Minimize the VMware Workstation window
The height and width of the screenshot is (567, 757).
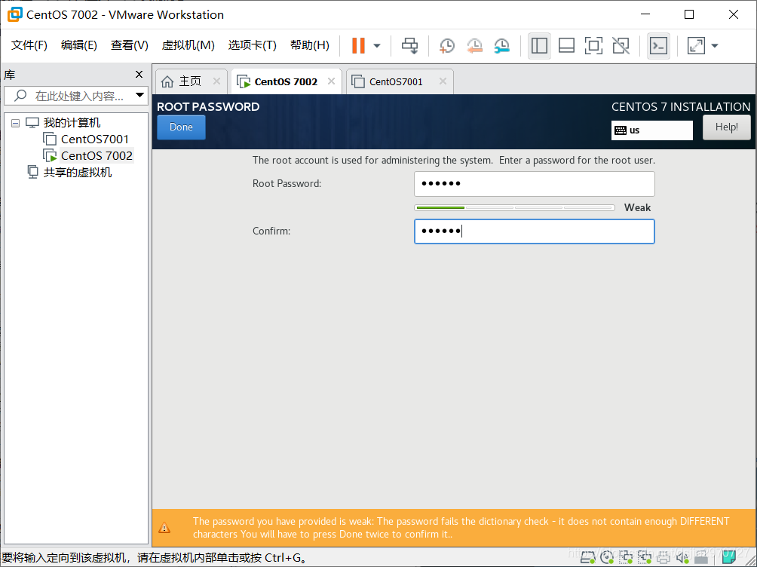pyautogui.click(x=645, y=14)
